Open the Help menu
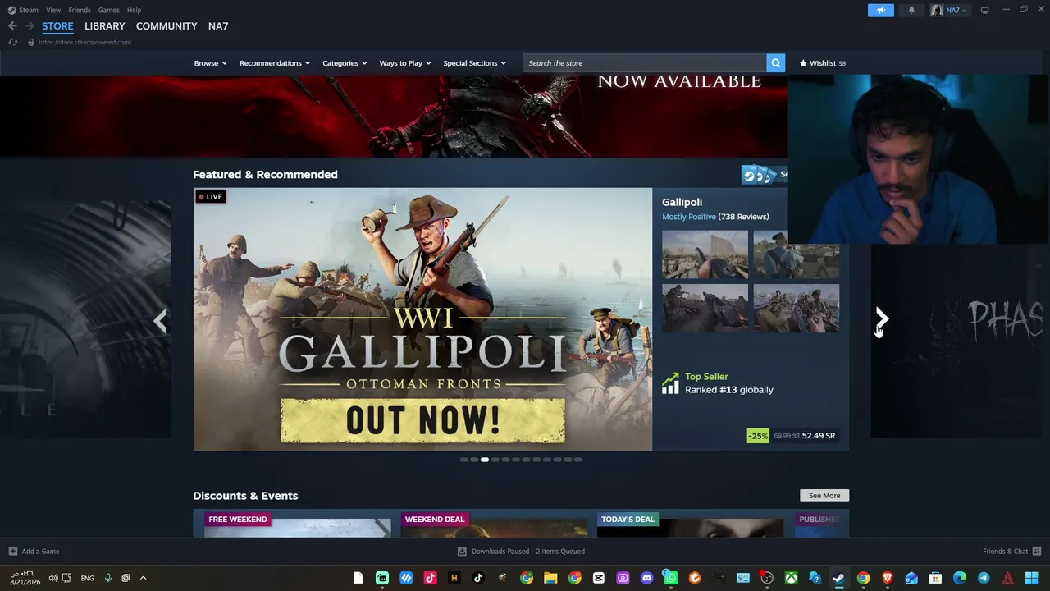This screenshot has width=1050, height=591. 135,10
